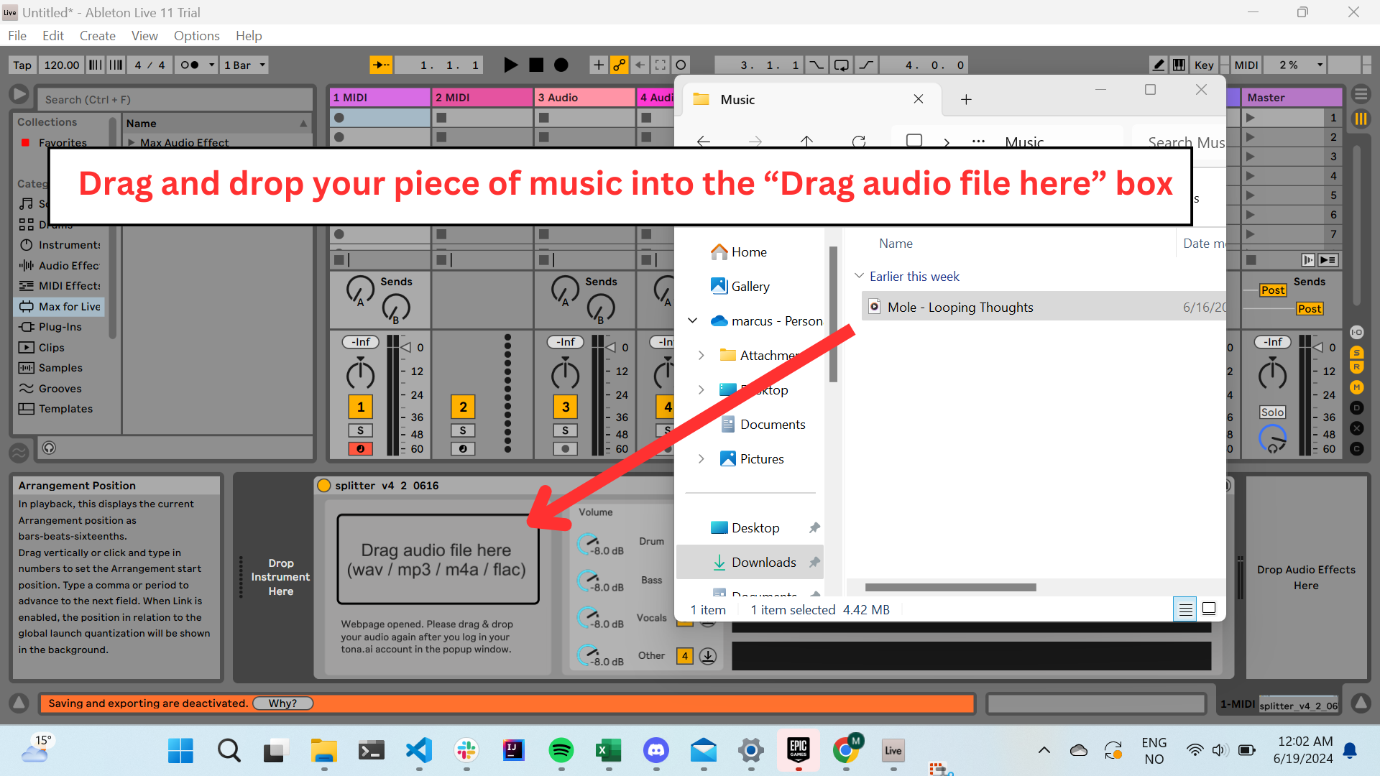The width and height of the screenshot is (1380, 776).
Task: Collapse the marcus - Personal tree node
Action: tap(692, 321)
